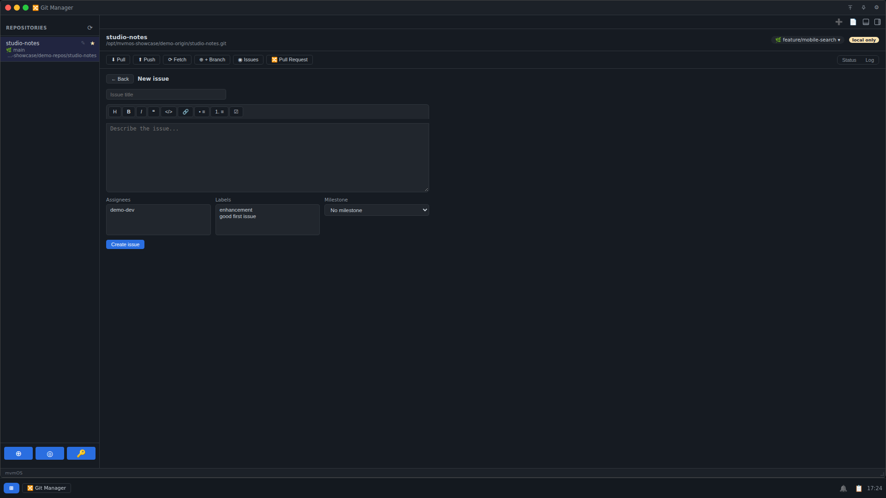Screen dimensions: 886x498
Task: Toggle the bottom panel layout
Action: click(866, 22)
